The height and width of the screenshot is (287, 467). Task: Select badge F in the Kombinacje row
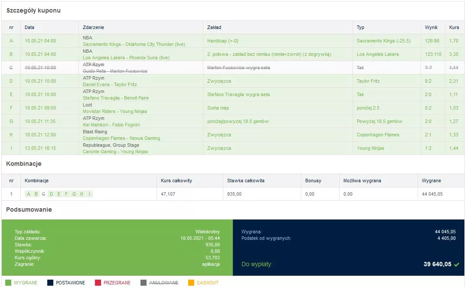(x=66, y=194)
